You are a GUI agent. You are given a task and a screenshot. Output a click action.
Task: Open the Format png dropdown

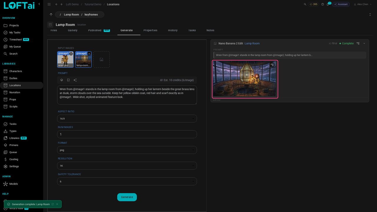pos(127,150)
